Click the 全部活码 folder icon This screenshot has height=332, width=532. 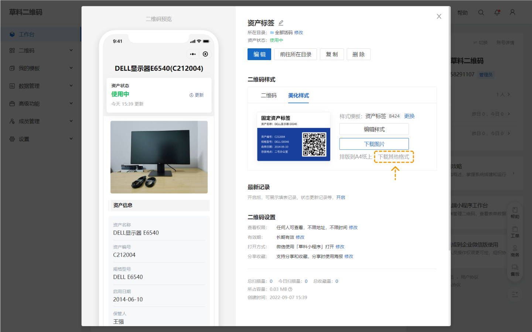272,32
